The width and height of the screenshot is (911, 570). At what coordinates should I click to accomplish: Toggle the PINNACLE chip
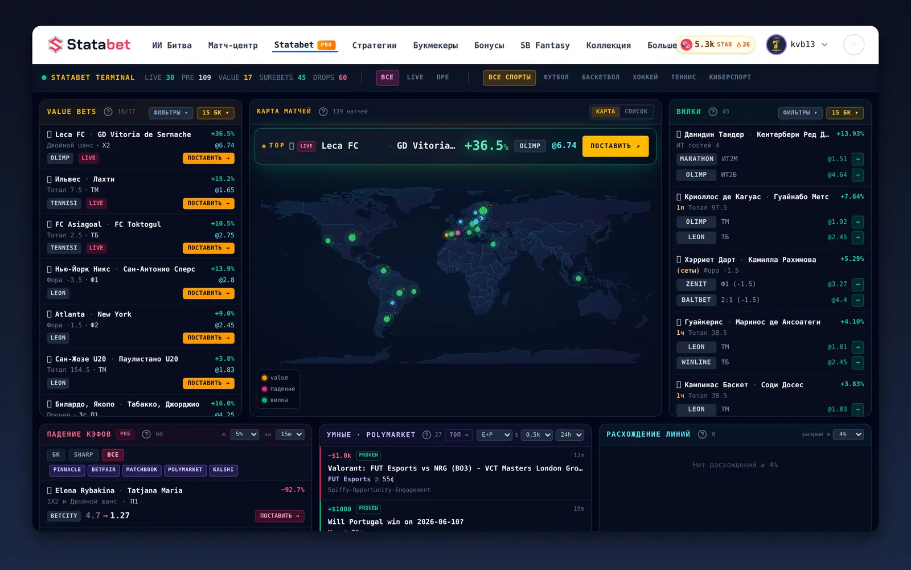click(x=67, y=470)
